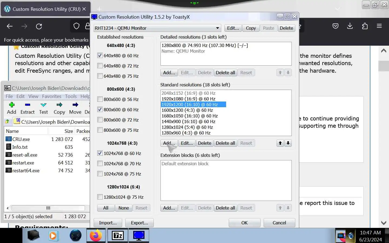This screenshot has height=243, width=389.
Task: Open the 7-Zip Edit menu
Action: [20, 96]
